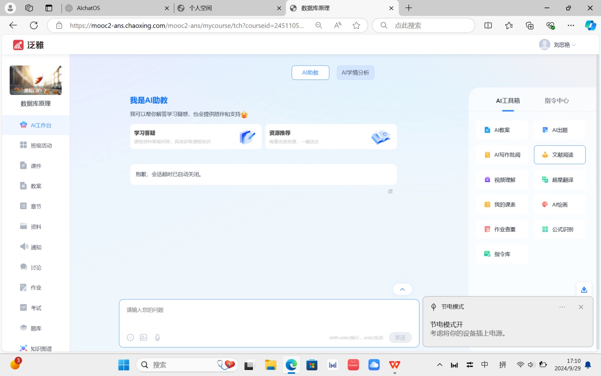Viewport: 601px width, 376px height.
Task: Click the copy icon below timeout message
Action: tap(390, 192)
